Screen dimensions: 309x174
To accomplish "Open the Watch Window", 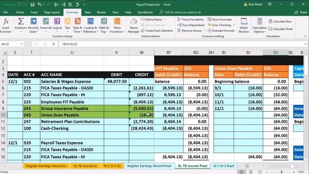I will pos(244,26).
